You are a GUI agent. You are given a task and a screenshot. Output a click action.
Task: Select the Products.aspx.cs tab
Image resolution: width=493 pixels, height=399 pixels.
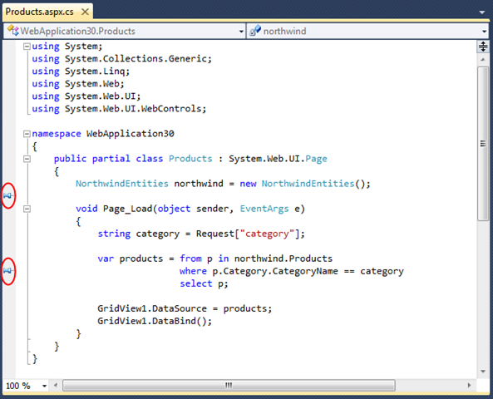click(x=40, y=12)
